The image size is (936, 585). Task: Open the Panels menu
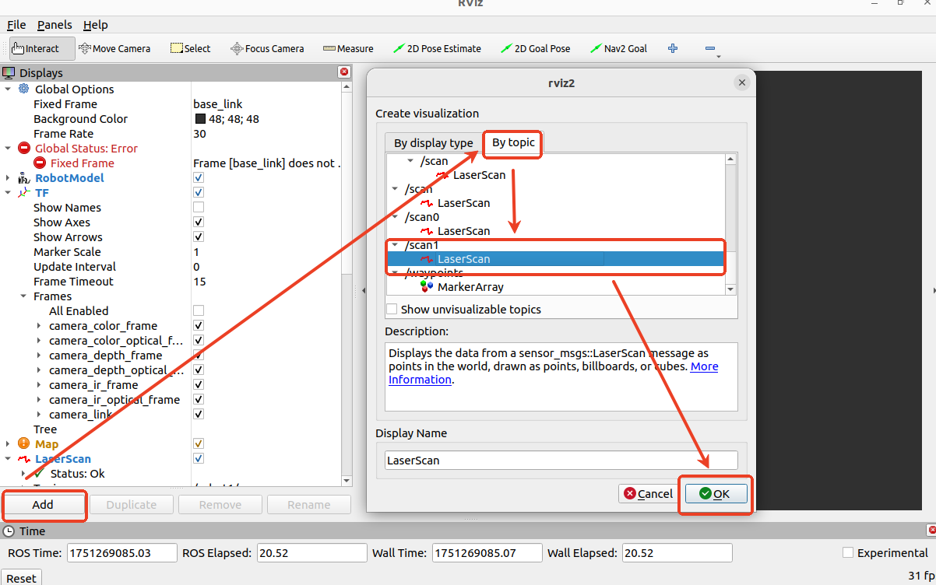point(55,25)
